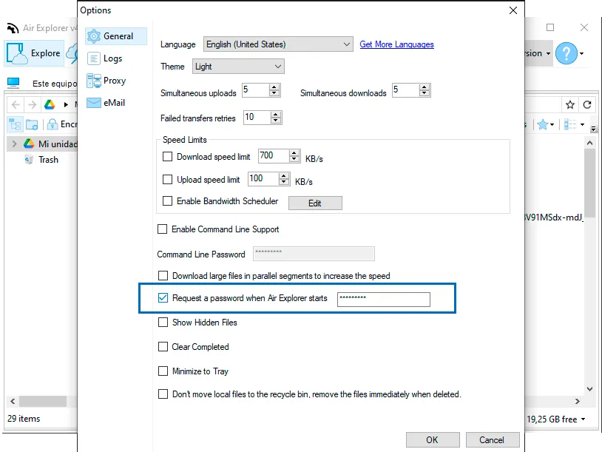This screenshot has width=602, height=452.
Task: Click the forward arrow in Air Explorer
Action: tap(33, 104)
